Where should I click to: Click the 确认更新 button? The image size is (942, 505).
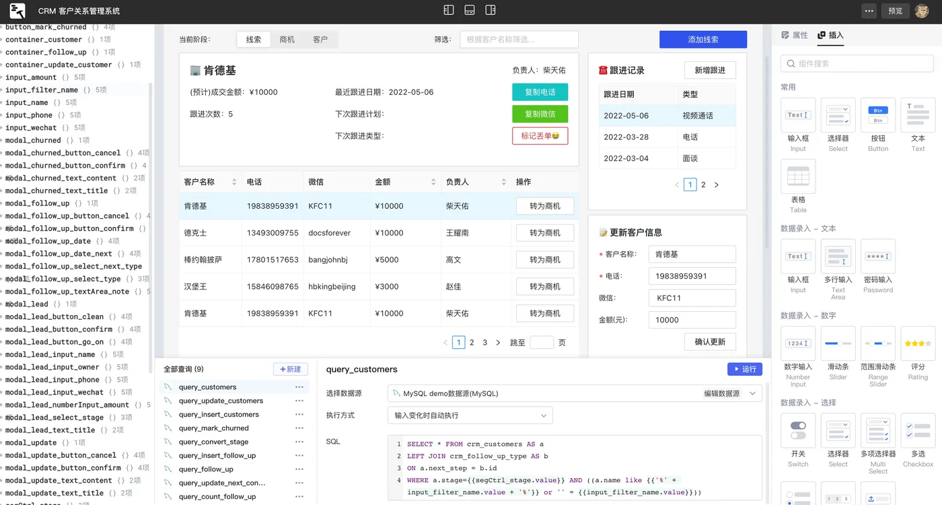[x=710, y=342]
